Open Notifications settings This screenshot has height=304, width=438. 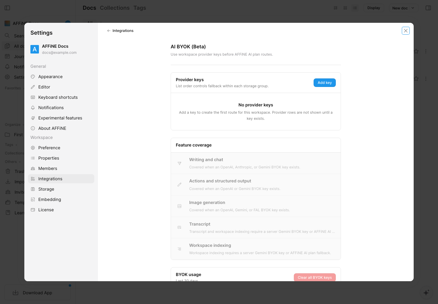coord(61,108)
